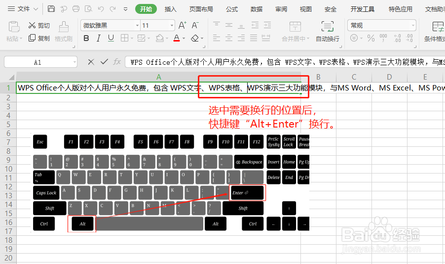
Task: Increase font size with the A+ icon
Action: pyautogui.click(x=182, y=25)
